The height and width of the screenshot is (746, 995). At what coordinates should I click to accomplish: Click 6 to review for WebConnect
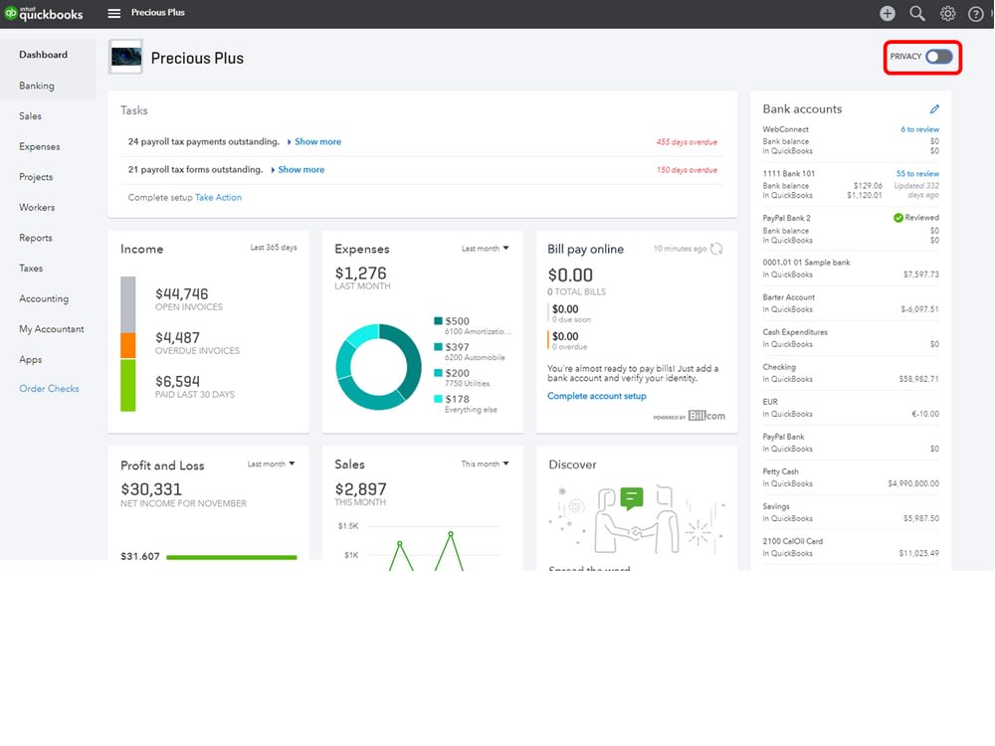pyautogui.click(x=919, y=129)
